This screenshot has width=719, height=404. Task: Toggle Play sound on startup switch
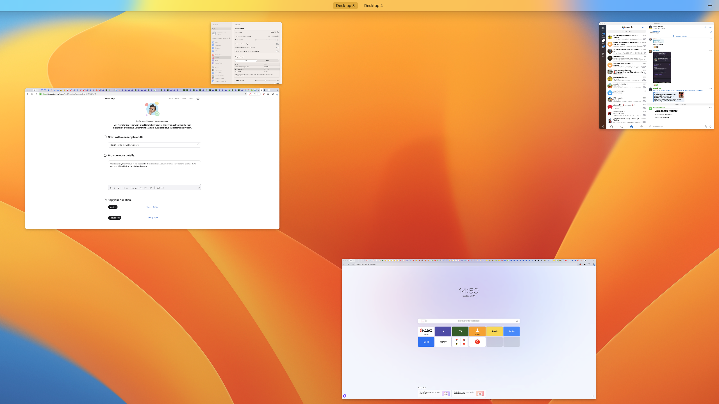pyautogui.click(x=277, y=44)
